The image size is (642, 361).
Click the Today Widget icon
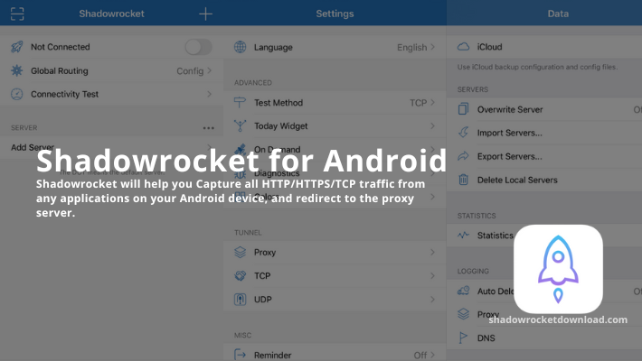pyautogui.click(x=240, y=126)
